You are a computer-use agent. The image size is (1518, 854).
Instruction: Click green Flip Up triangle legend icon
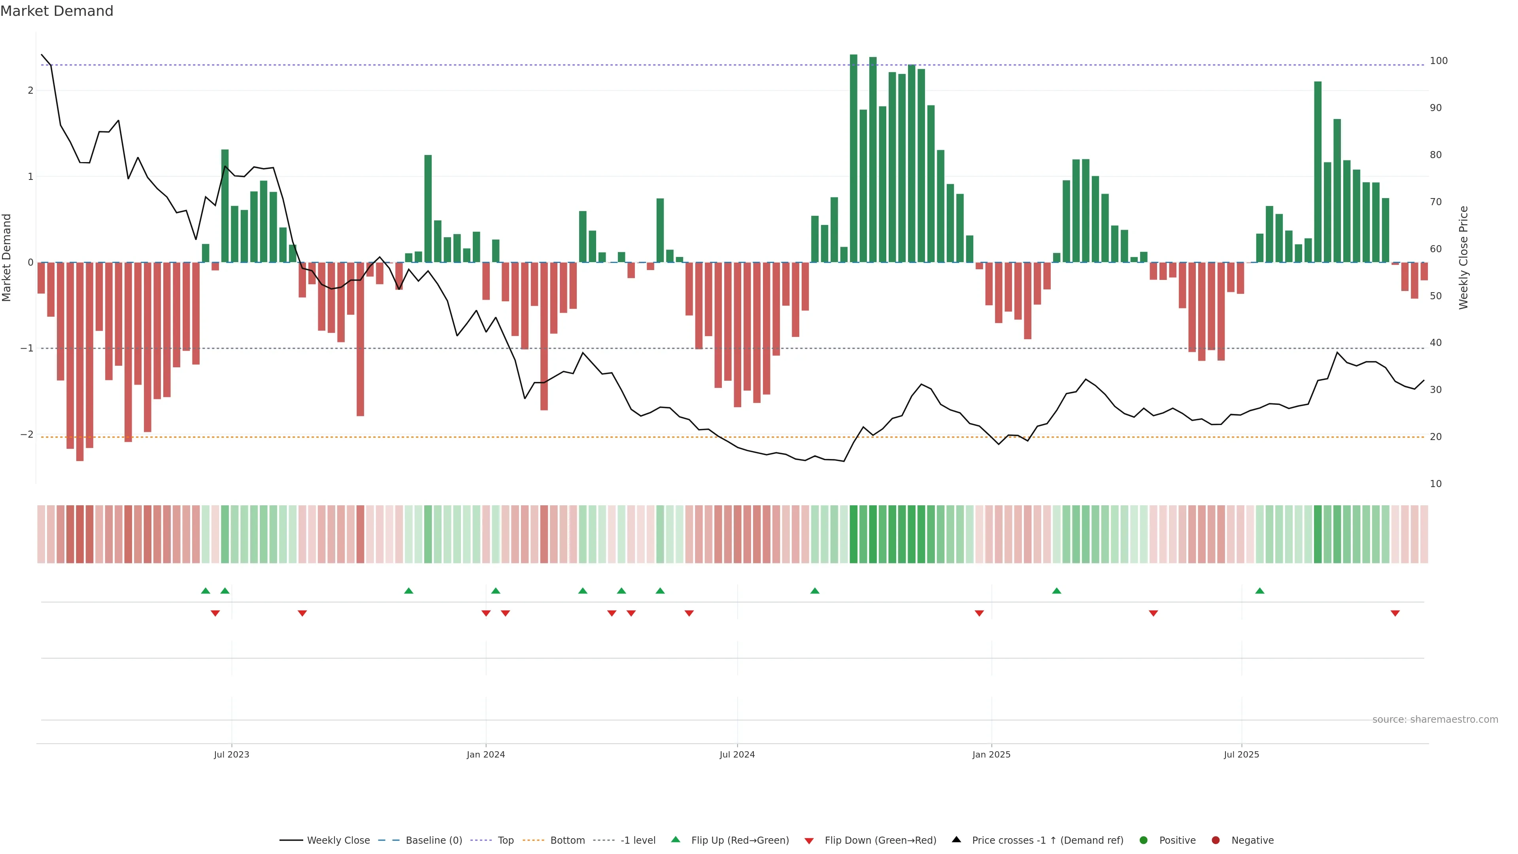(x=675, y=839)
